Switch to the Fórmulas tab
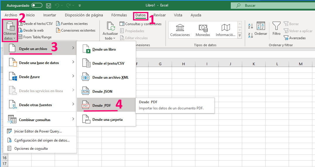Screen dimensions: 315x167 tap(119, 15)
